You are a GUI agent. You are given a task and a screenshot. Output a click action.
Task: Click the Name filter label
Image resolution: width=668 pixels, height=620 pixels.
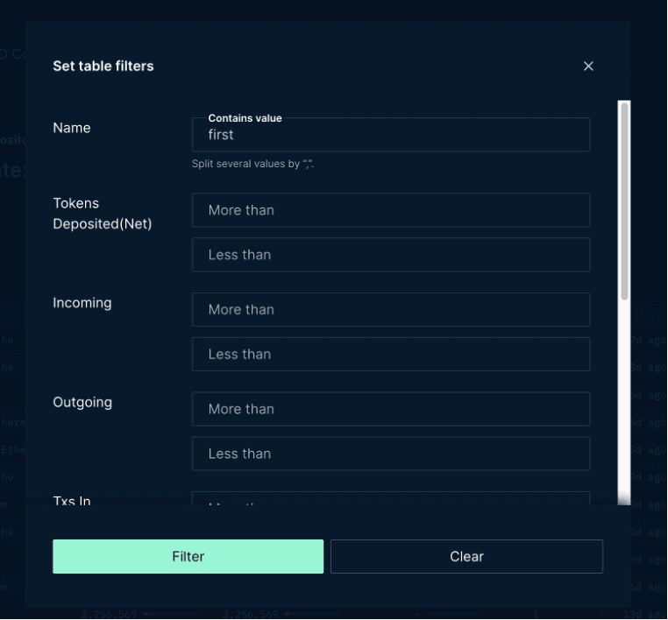pos(72,128)
